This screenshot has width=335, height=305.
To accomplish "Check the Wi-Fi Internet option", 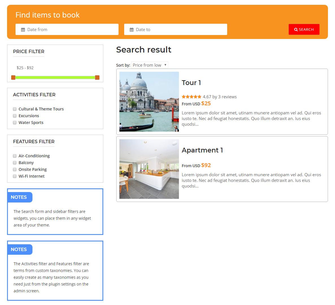I will coord(15,176).
